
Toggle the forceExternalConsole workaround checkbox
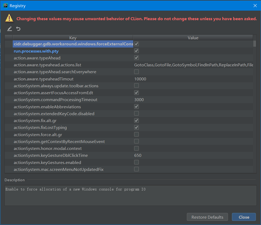tap(136, 44)
